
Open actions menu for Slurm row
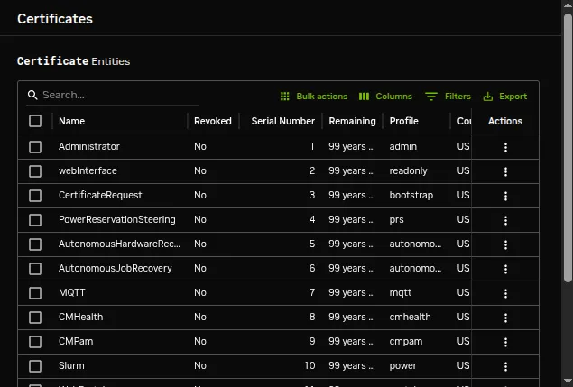[x=505, y=366]
